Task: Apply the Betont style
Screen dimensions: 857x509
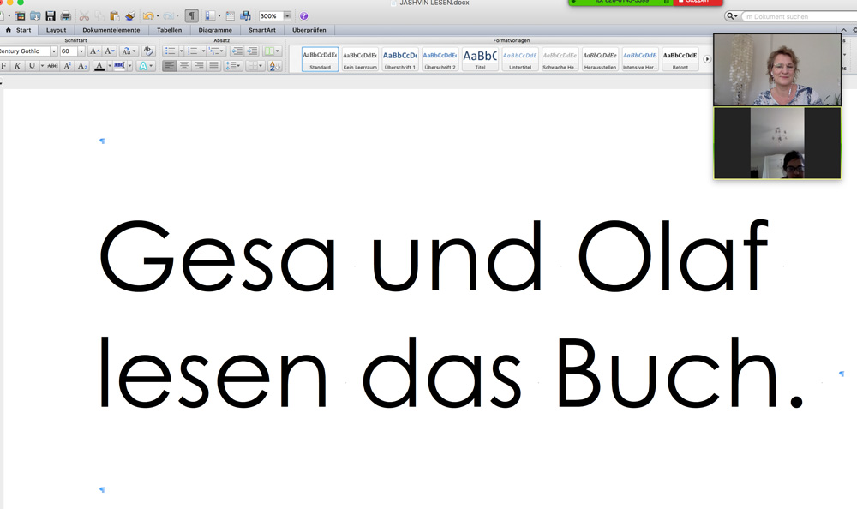Action: (680, 59)
